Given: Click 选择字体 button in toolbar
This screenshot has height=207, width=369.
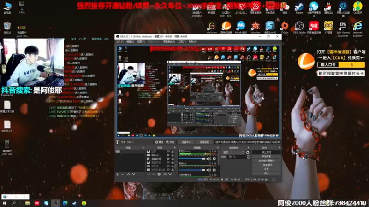Looking at the screenshot, I should click(x=186, y=142).
